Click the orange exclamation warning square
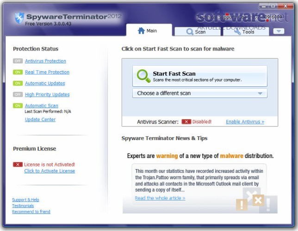298x231 pixels. click(x=242, y=205)
